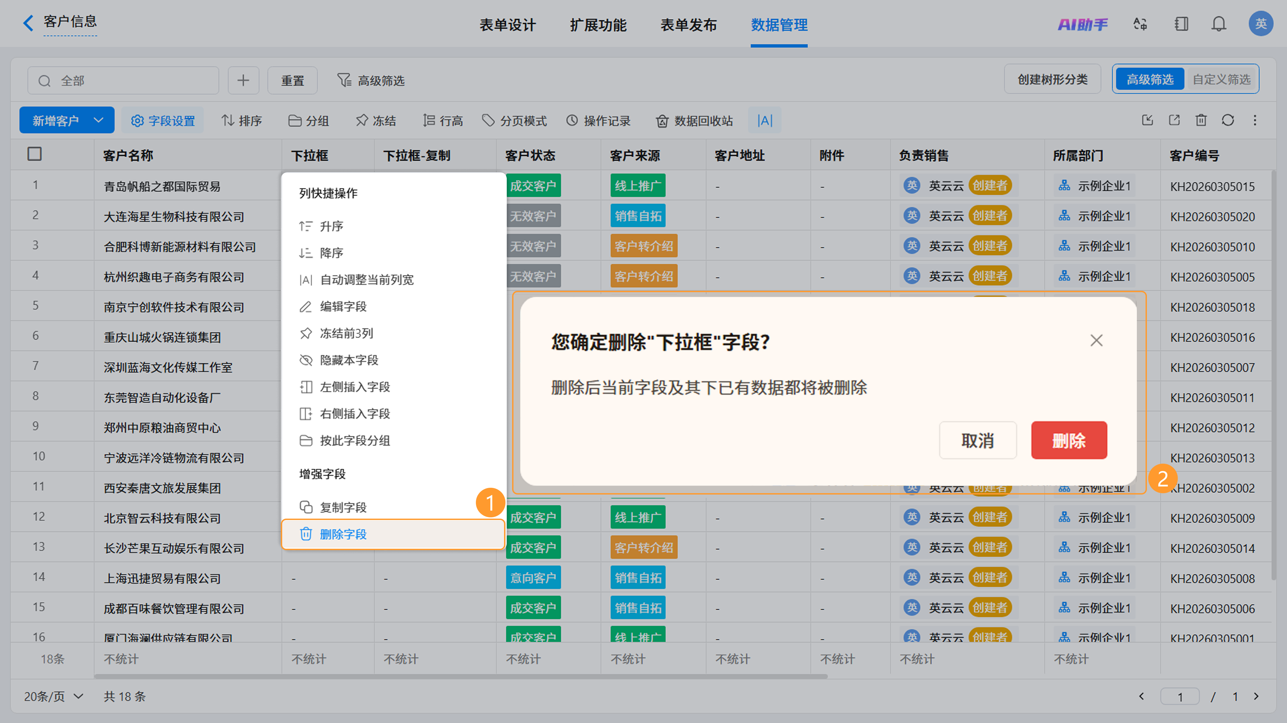Open the notification bell

pos(1219,24)
